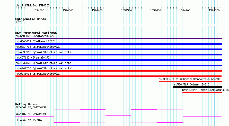Click the ruler's right arrowhead

221,8
